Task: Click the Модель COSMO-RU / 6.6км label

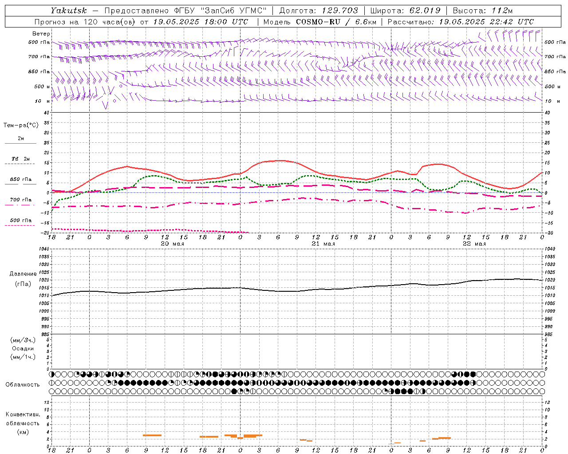Action: [x=319, y=22]
